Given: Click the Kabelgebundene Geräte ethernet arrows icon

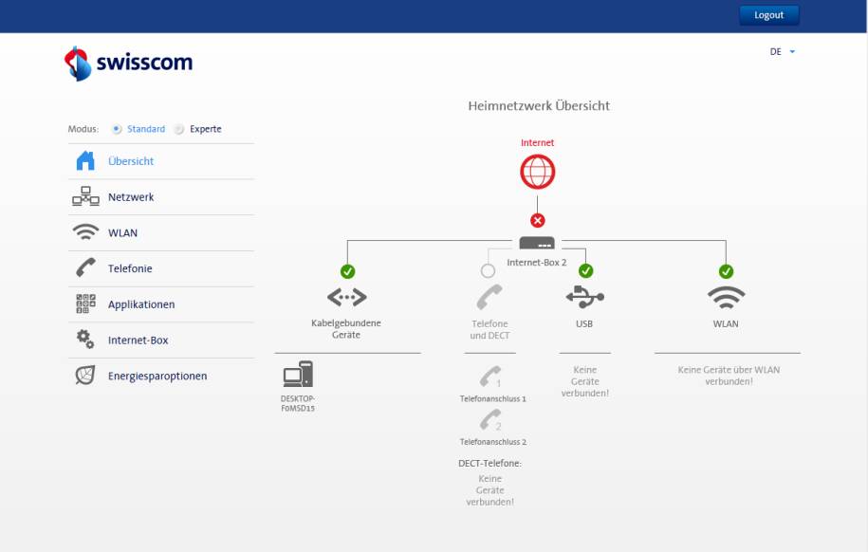Looking at the screenshot, I should pyautogui.click(x=346, y=297).
